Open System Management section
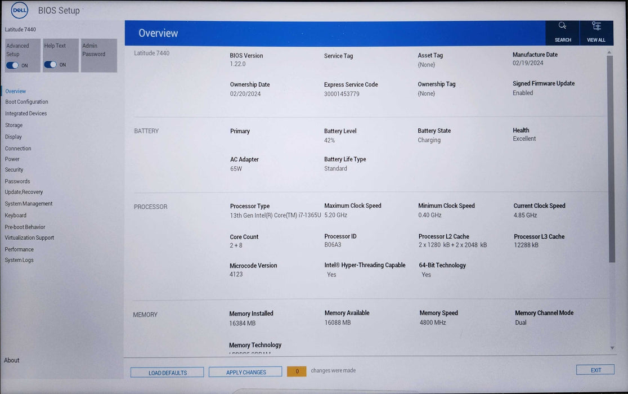Image resolution: width=628 pixels, height=394 pixels. click(x=29, y=203)
